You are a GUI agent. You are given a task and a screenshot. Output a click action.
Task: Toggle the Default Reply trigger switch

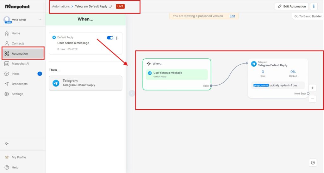[110, 38]
